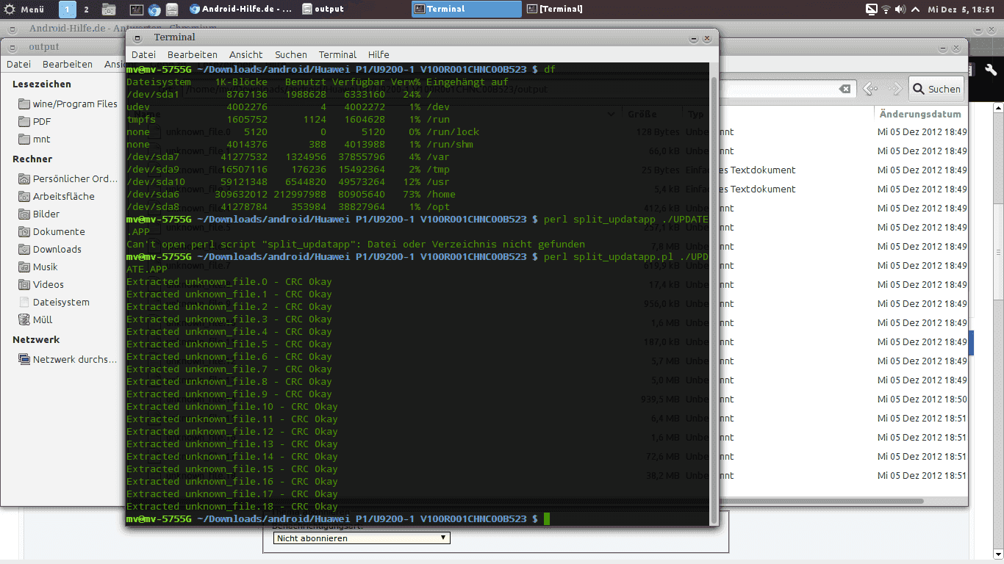The width and height of the screenshot is (1004, 564).
Task: Open the Videos folder in sidebar
Action: [x=41, y=284]
